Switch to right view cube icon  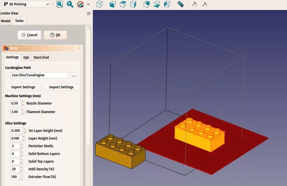[133, 4]
